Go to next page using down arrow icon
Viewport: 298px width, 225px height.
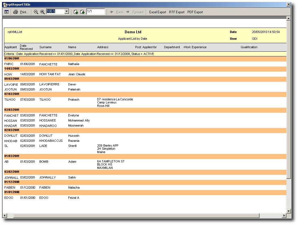[x=82, y=12]
